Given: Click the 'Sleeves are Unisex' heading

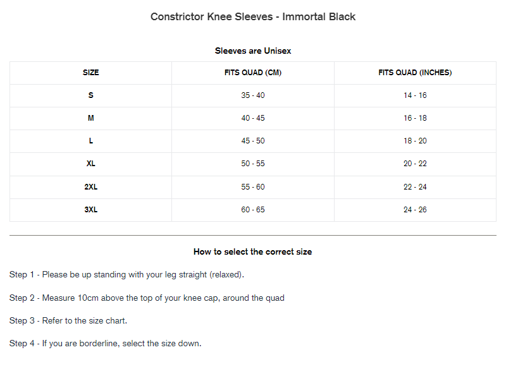Looking at the screenshot, I should (253, 51).
